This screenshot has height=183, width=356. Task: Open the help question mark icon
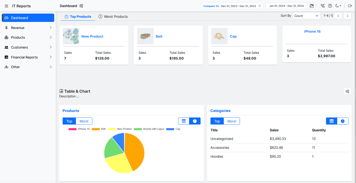[x=330, y=6]
